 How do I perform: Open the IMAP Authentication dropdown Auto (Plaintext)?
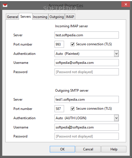click(87, 54)
